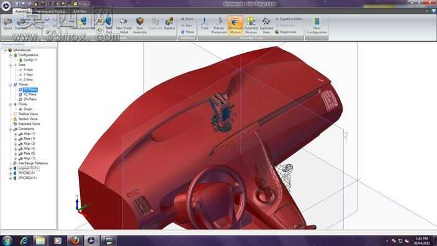This screenshot has height=246, width=437.
Task: Select the X-Axis tree item
Action: click(28, 70)
